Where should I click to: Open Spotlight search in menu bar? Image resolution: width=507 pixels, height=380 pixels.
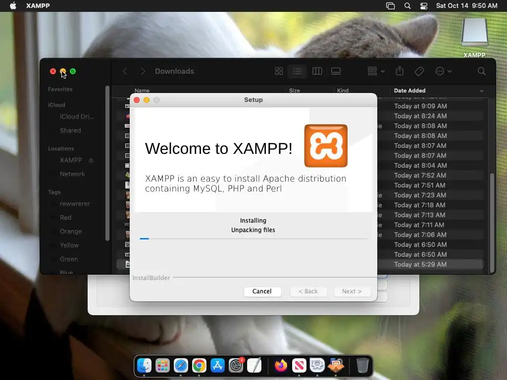pos(407,6)
